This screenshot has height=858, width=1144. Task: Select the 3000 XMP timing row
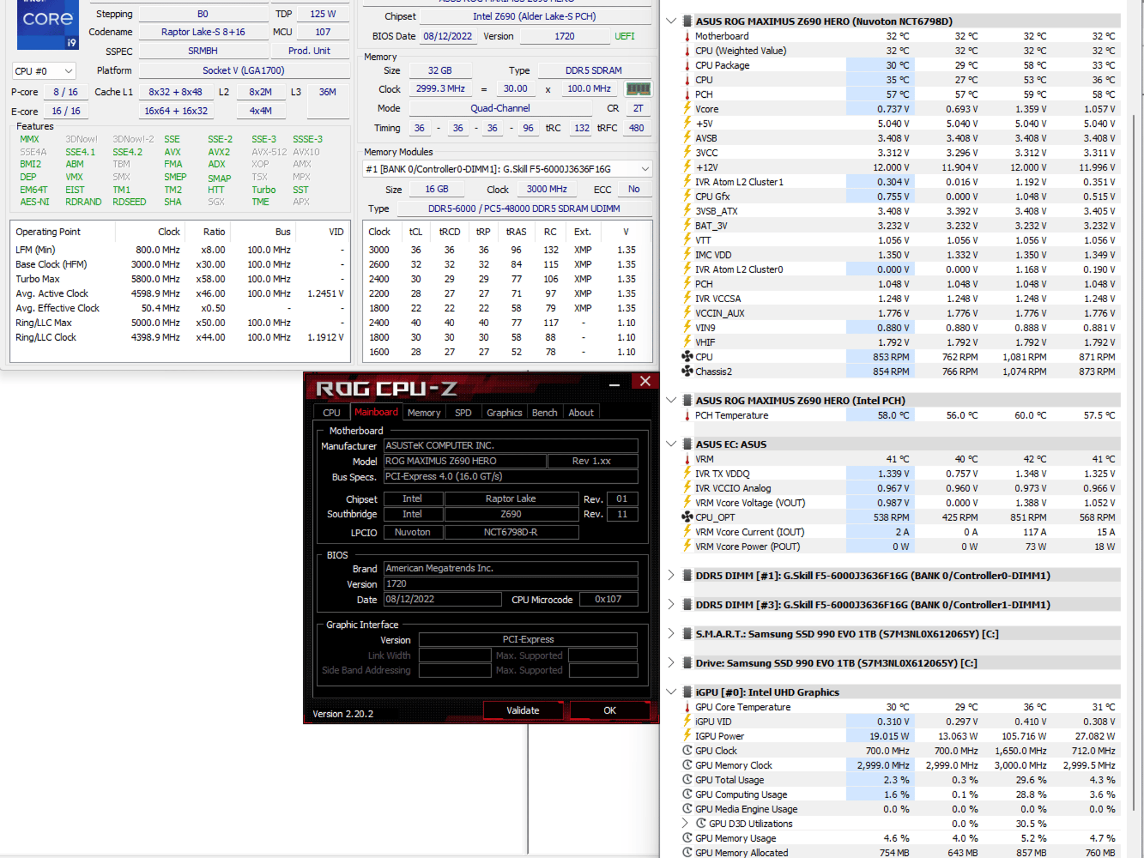point(507,250)
